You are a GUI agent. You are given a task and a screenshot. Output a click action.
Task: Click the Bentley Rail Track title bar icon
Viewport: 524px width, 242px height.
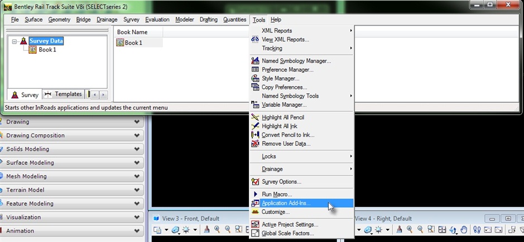(8, 7)
